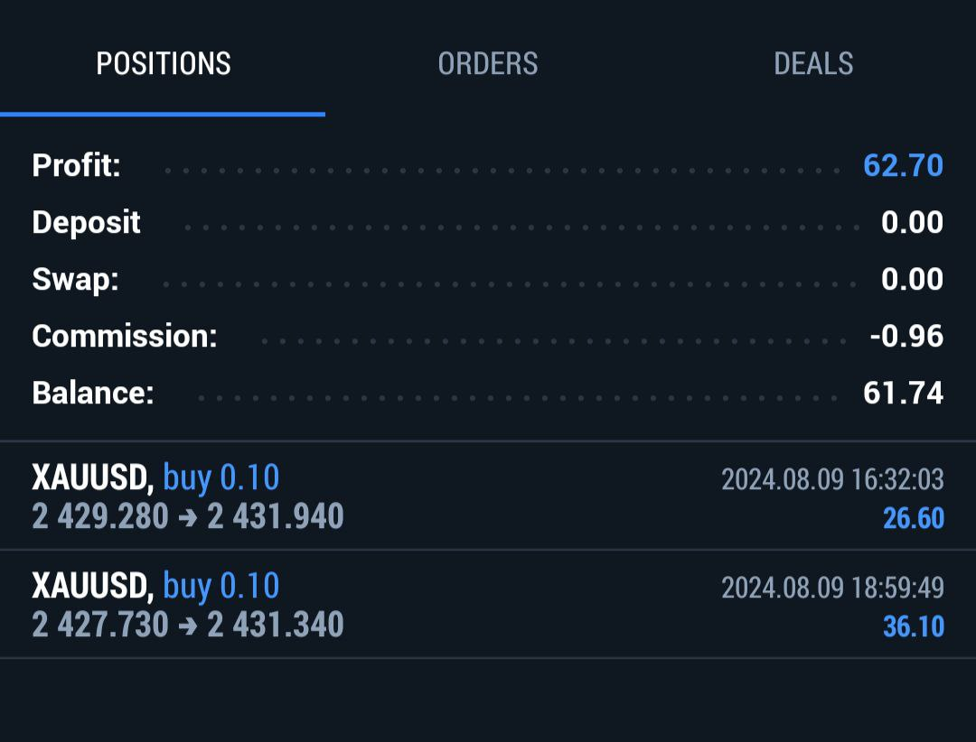Screen dimensions: 976x742
Task: Click the Balance value 61.74
Action: click(x=903, y=394)
